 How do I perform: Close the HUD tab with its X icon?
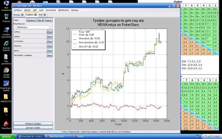tap(45, 15)
